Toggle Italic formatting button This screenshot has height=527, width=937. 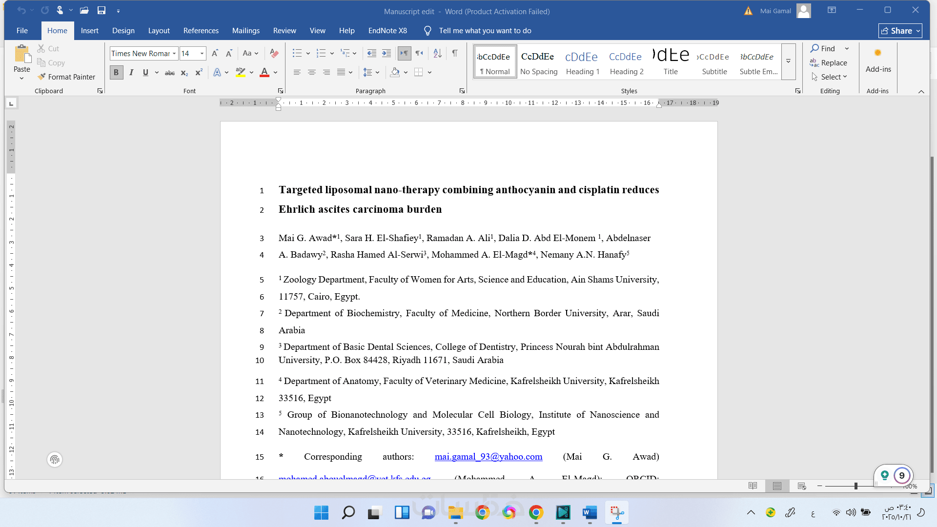coord(131,72)
